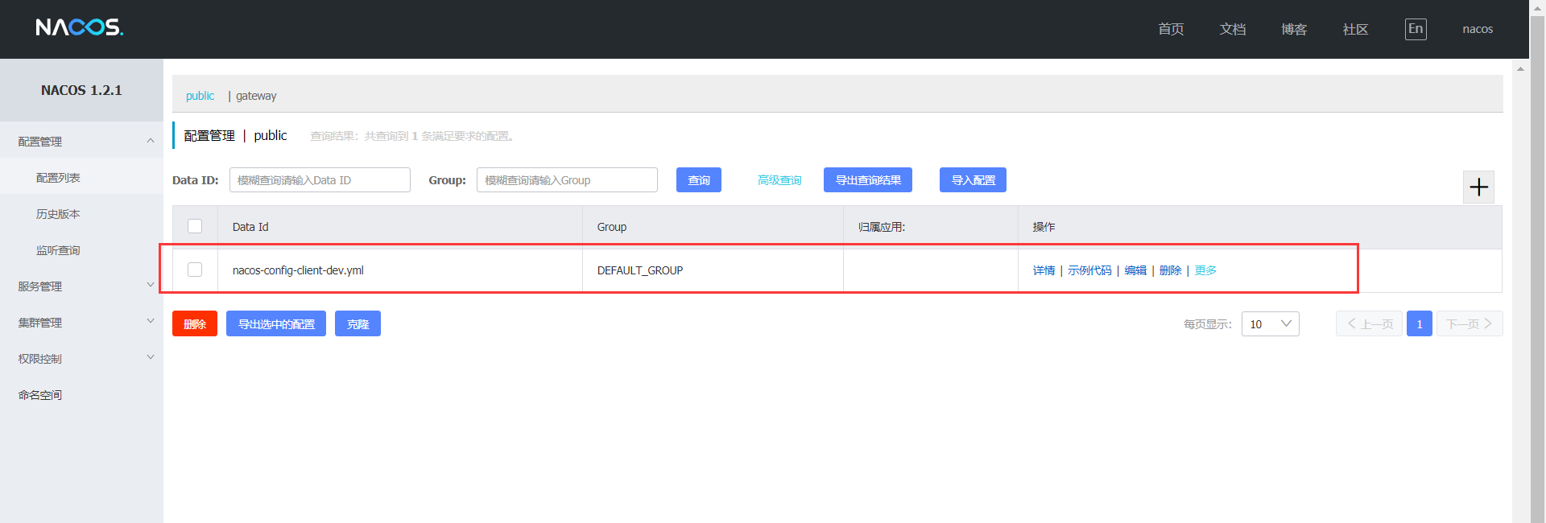Open the 每页显示 page size dropdown
This screenshot has height=523, width=1546.
pos(1270,323)
